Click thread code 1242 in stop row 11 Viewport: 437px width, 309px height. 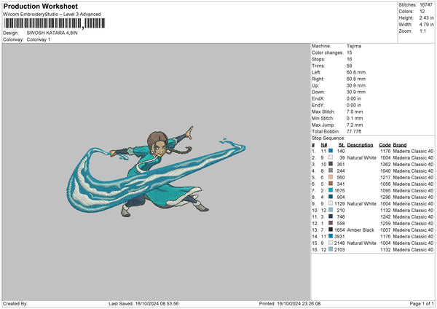[385, 217]
